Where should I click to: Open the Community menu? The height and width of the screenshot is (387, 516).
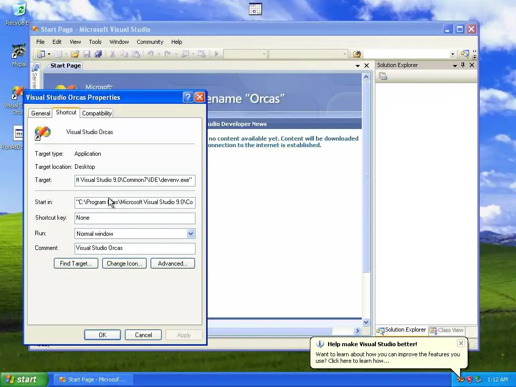pos(150,42)
